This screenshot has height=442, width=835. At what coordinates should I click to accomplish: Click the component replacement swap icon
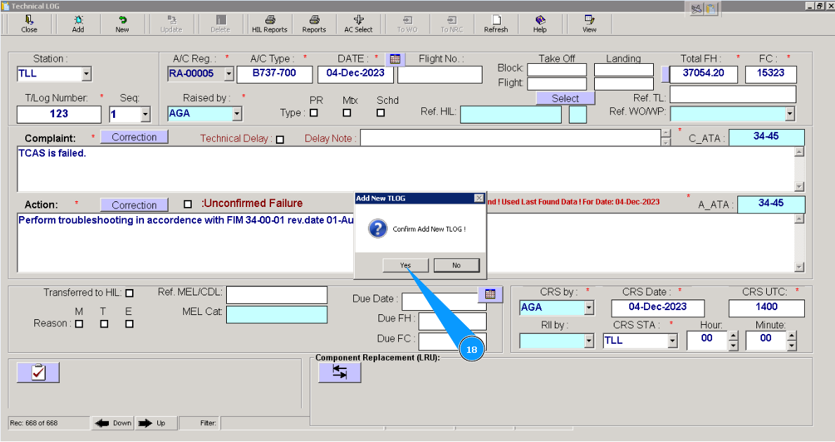click(x=340, y=373)
